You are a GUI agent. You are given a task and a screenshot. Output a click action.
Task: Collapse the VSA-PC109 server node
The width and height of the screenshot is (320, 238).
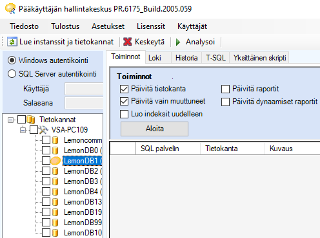[x=23, y=130]
